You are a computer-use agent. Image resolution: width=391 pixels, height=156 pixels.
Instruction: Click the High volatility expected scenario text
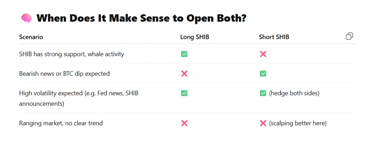[79, 99]
